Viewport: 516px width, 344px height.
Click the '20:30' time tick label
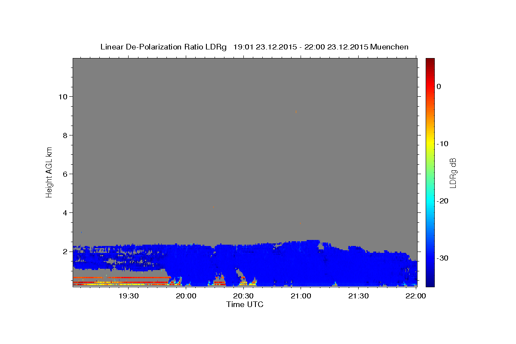(x=243, y=296)
